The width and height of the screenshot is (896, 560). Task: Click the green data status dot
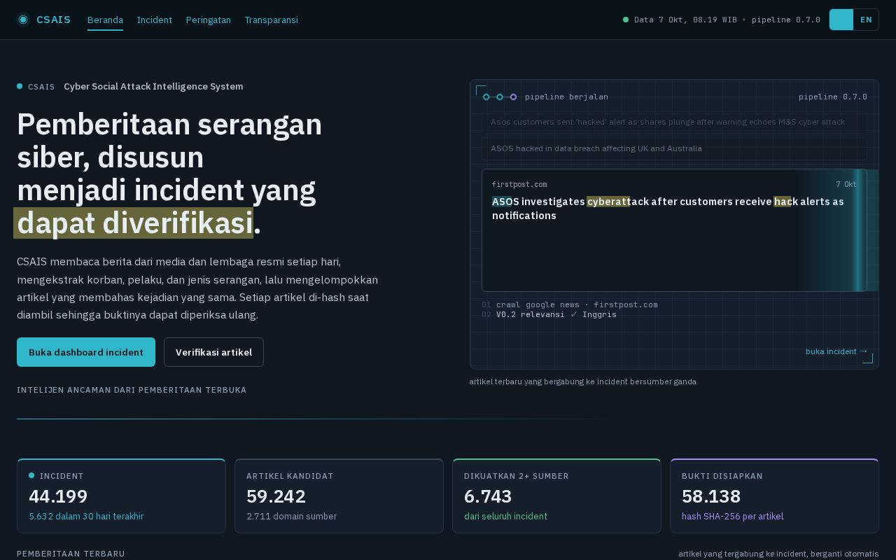tap(626, 20)
